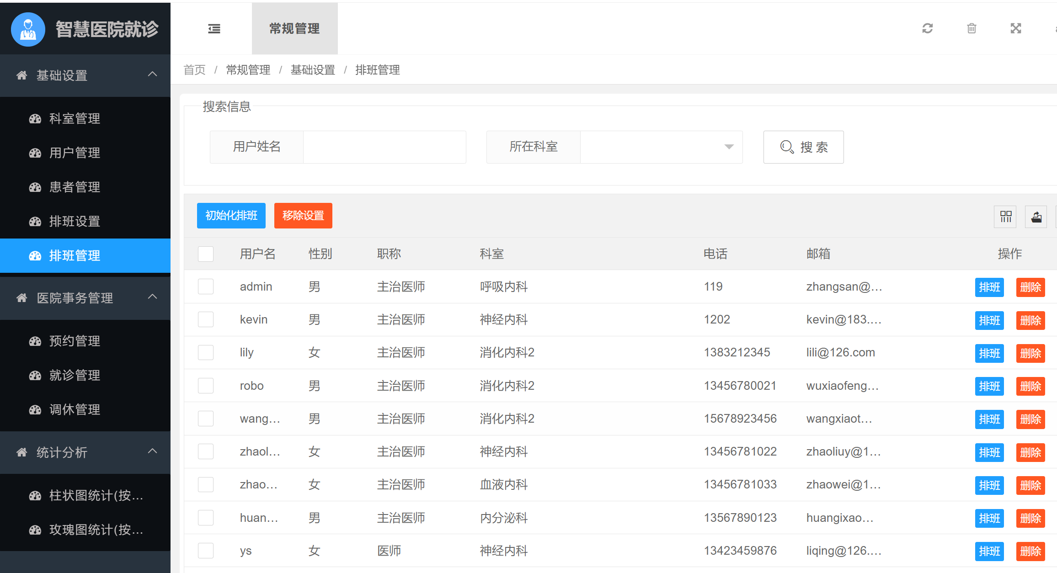Toggle the select-all header checkbox
The height and width of the screenshot is (573, 1057).
206,254
